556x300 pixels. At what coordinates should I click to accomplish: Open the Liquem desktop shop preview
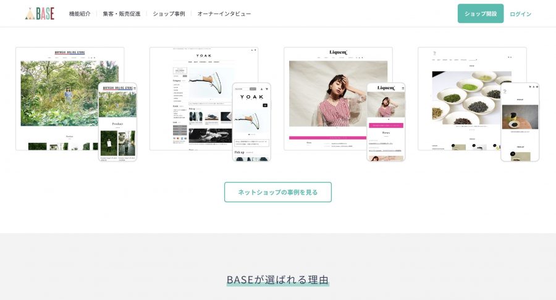point(326,93)
